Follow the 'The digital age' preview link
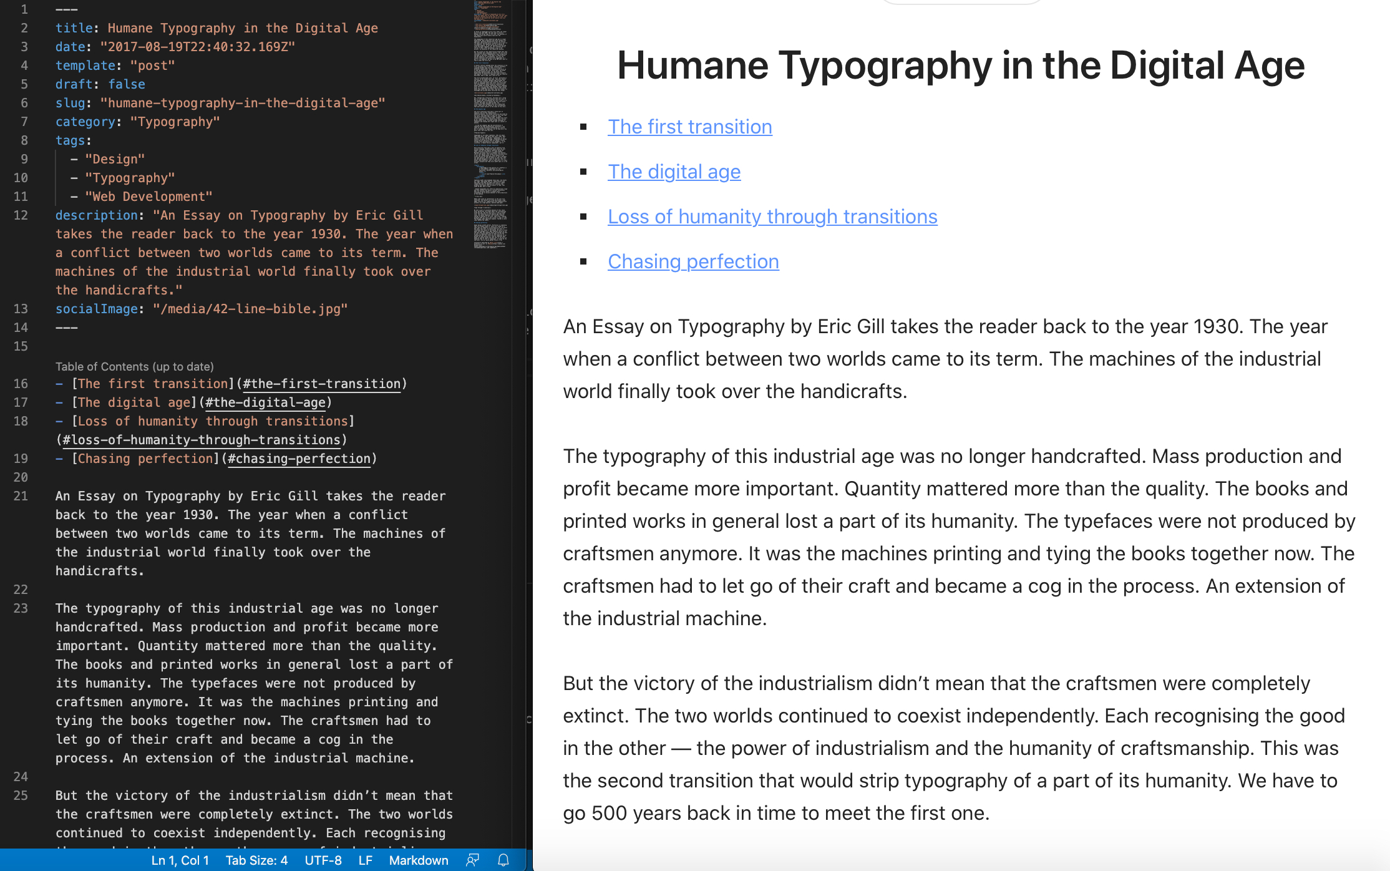Viewport: 1390px width, 871px height. pos(674,172)
